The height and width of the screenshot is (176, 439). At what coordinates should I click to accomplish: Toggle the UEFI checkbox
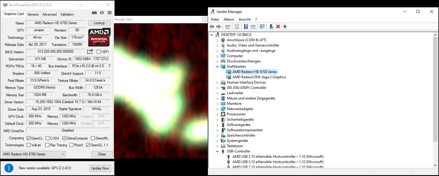[99, 52]
